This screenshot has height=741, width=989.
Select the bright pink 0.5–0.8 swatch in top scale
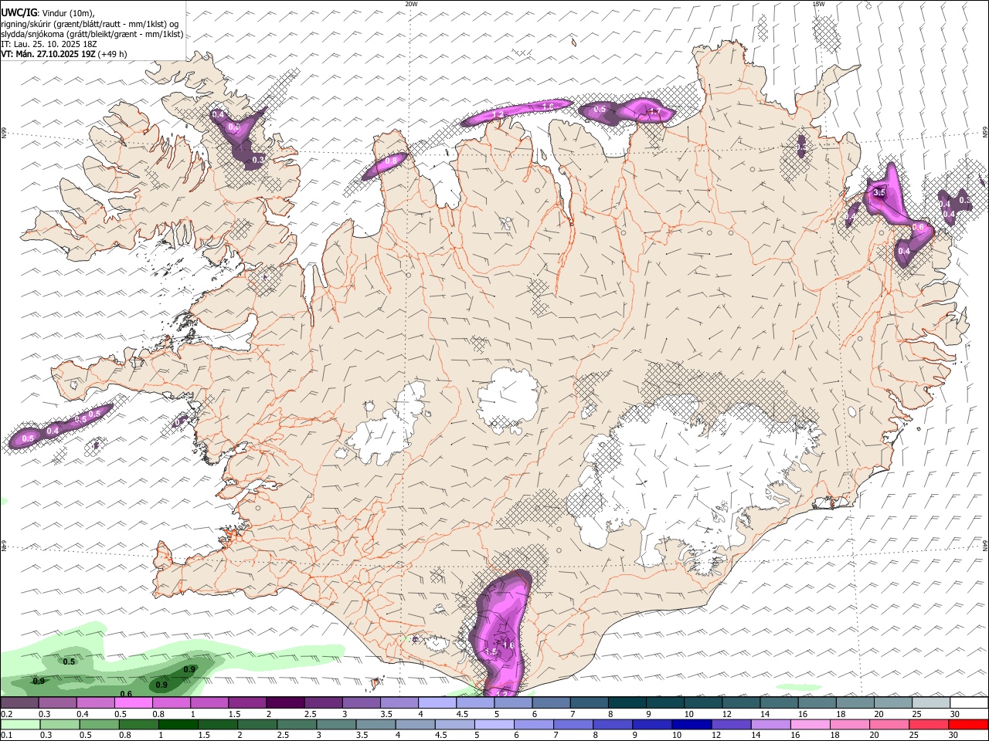tap(133, 702)
